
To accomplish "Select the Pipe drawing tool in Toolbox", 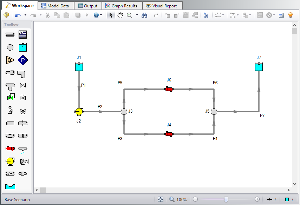I will click(10, 35).
